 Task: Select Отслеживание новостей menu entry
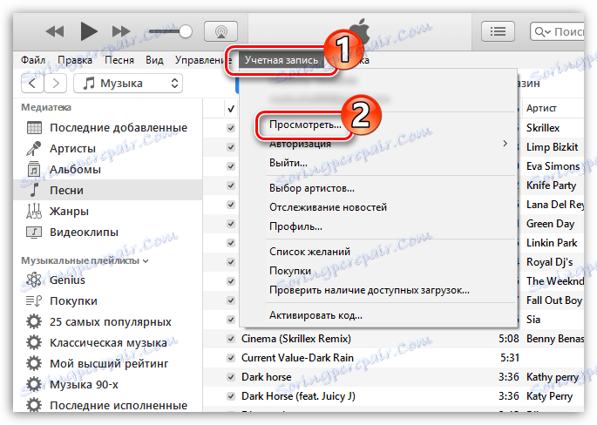point(329,207)
